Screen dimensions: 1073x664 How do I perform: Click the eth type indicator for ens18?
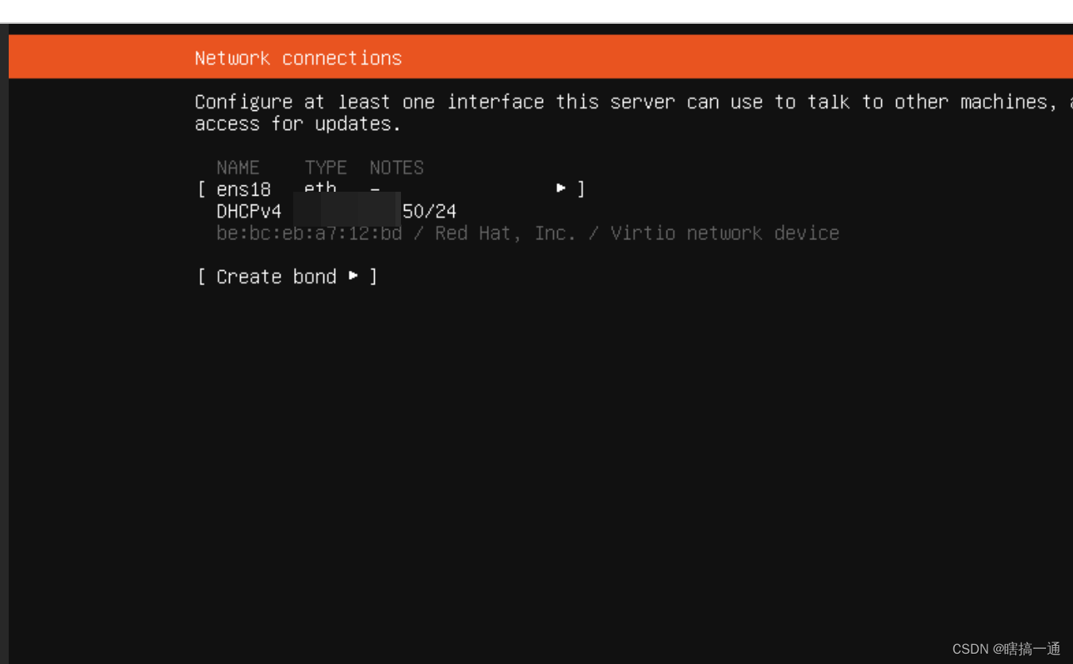[x=320, y=189]
